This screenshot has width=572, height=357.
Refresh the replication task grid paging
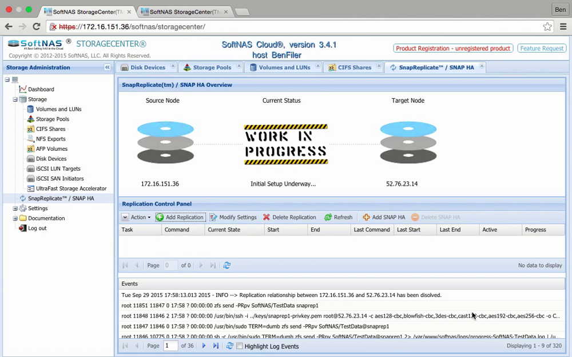[227, 265]
